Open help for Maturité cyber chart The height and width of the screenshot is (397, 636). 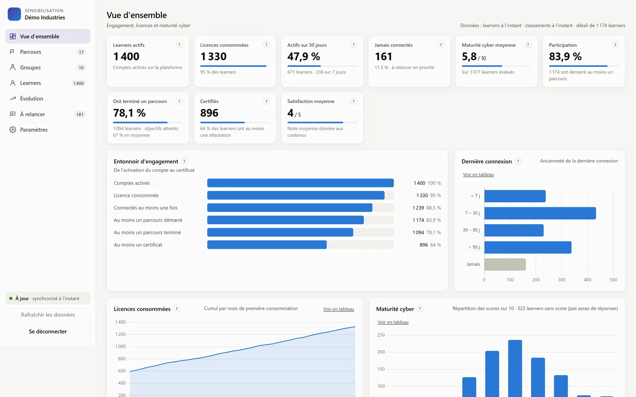[x=420, y=309]
